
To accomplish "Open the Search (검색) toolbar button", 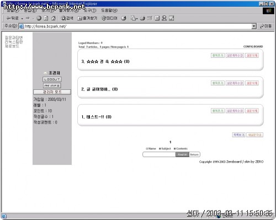I will 67,18.
